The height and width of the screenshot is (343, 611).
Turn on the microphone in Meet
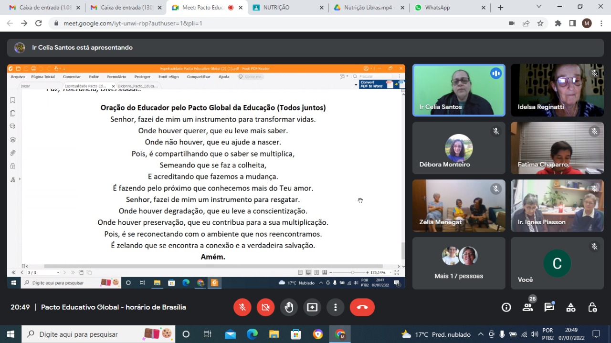pos(242,307)
